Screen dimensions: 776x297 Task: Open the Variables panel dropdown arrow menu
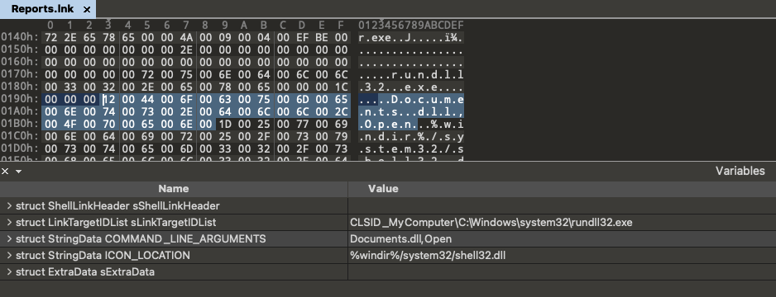18,172
